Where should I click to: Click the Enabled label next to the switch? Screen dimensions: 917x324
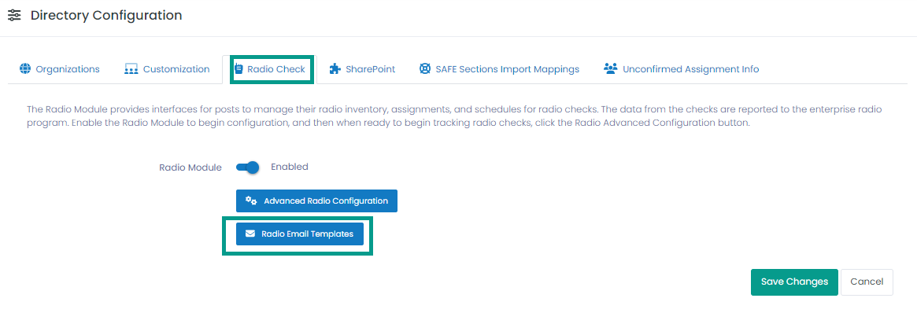(x=290, y=167)
